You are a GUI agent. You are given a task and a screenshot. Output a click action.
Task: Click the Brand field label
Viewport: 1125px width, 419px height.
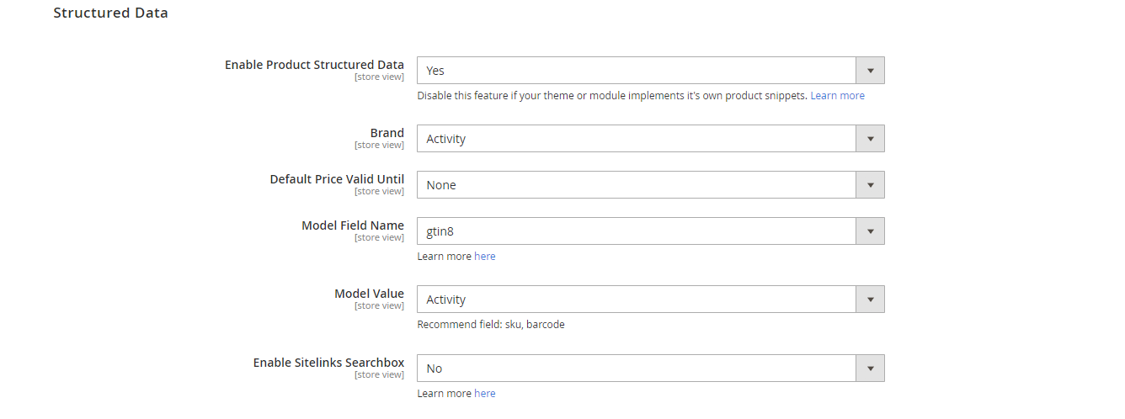click(387, 133)
